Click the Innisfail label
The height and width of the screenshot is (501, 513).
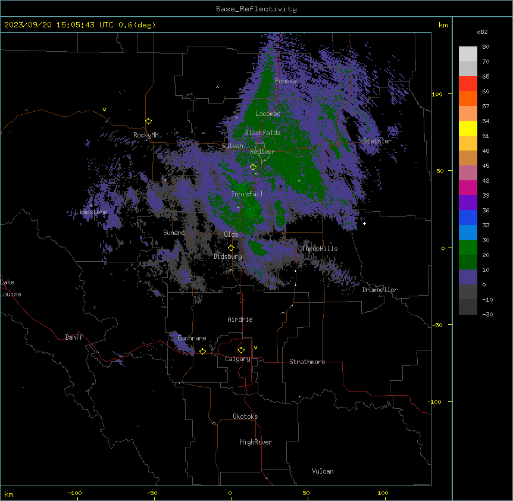click(x=247, y=194)
